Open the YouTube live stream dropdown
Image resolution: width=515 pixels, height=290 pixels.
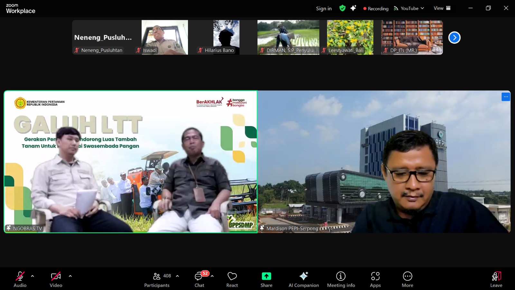pyautogui.click(x=409, y=8)
